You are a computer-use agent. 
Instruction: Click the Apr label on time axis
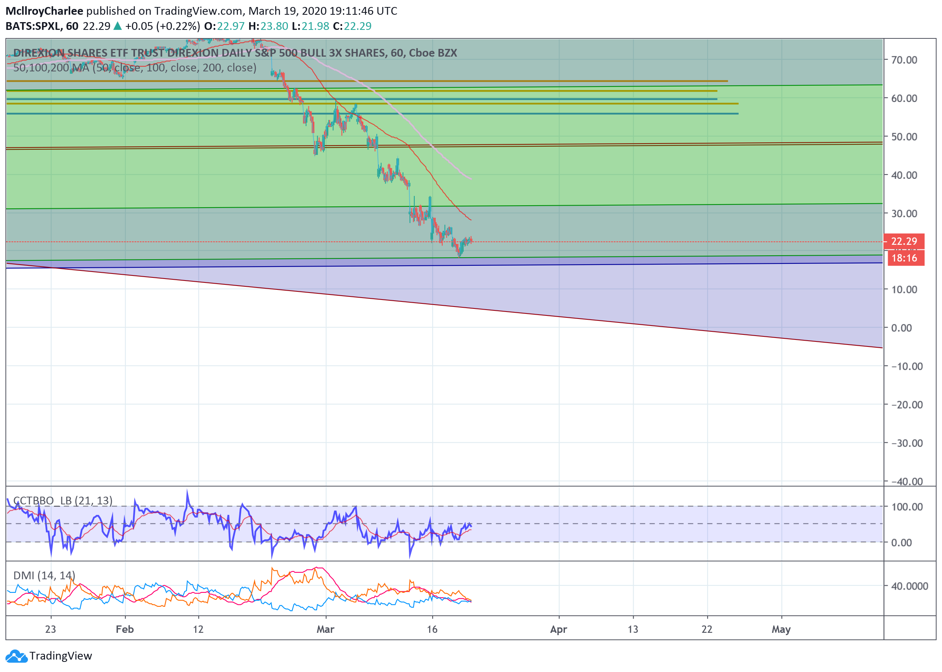(559, 630)
